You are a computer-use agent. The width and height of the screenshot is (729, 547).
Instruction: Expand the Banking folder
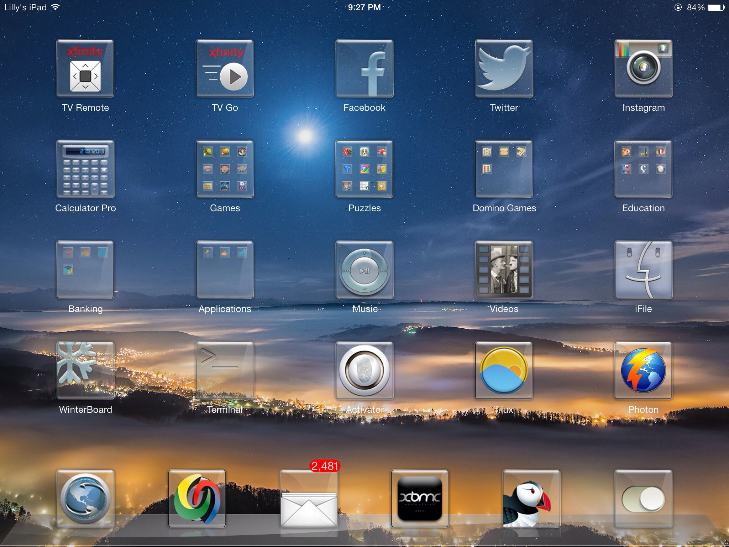(85, 270)
